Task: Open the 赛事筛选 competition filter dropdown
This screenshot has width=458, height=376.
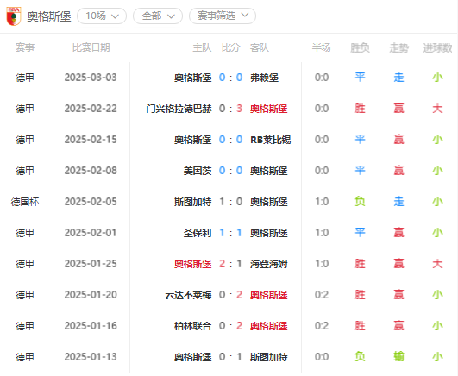Action: pyautogui.click(x=223, y=16)
